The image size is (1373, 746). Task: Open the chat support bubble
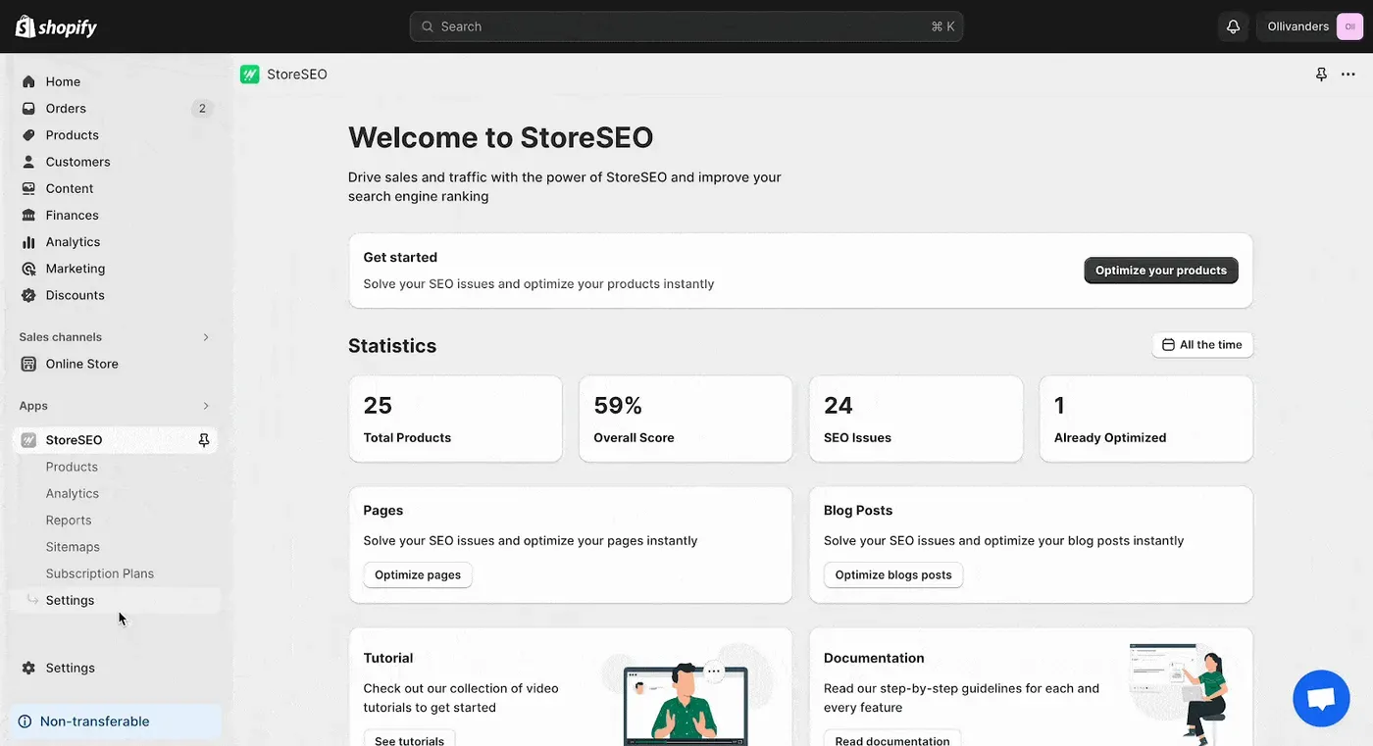(x=1321, y=699)
